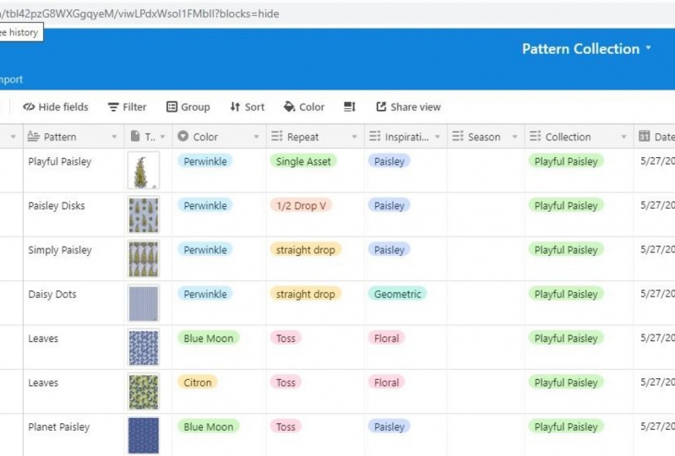Click the Hide fields eye icon

coord(29,107)
